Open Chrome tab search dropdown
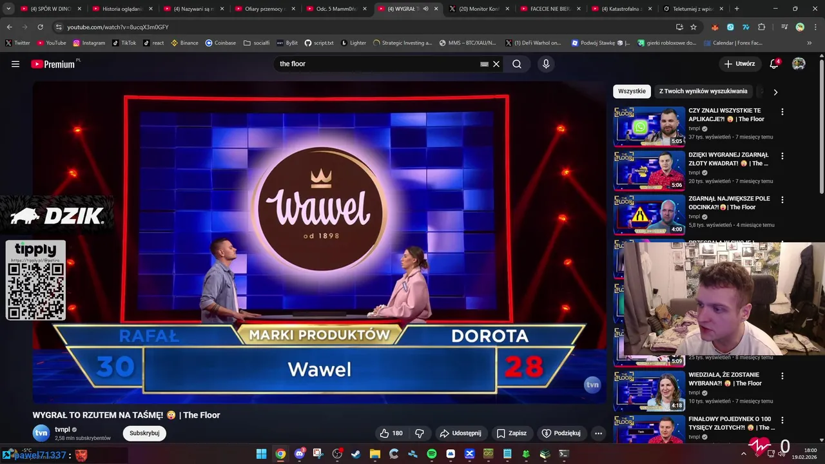The width and height of the screenshot is (825, 464). (8, 9)
